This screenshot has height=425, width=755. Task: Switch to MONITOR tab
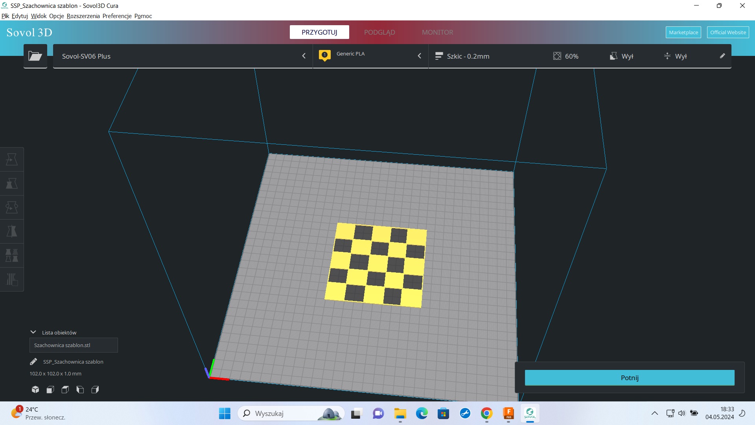click(438, 32)
